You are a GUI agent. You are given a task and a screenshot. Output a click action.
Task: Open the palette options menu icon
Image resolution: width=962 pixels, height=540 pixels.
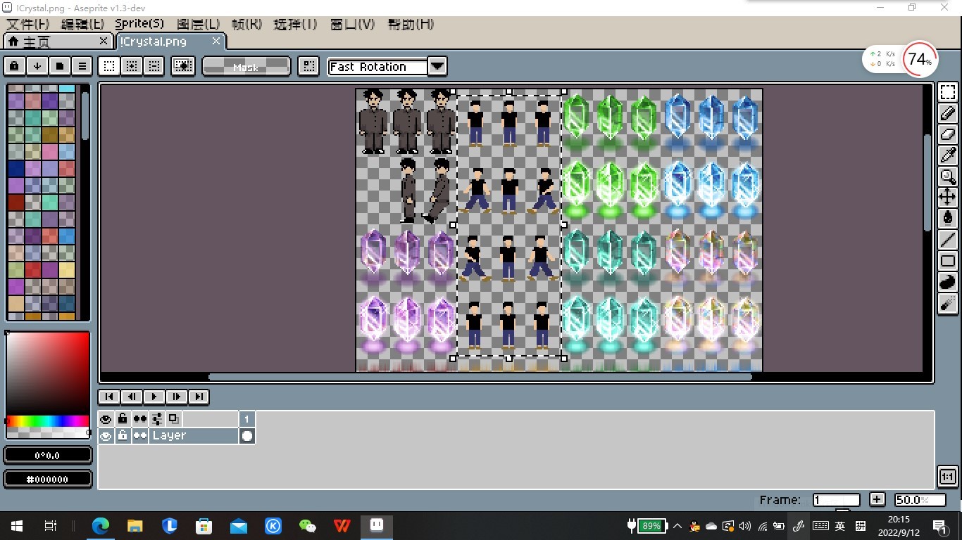[82, 66]
